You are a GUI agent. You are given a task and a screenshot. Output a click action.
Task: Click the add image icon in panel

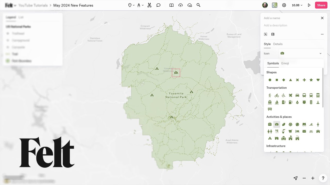click(x=273, y=34)
